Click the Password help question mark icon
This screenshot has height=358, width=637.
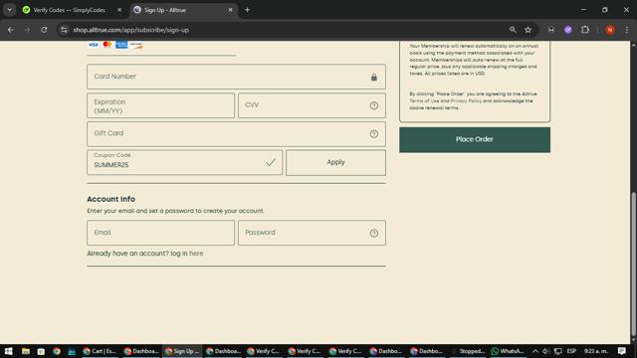pyautogui.click(x=374, y=233)
